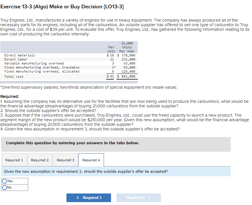Click the 21,000 Units Per Year column header
Image resolution: width=252 pixels, height=205 pixels.
(127, 47)
